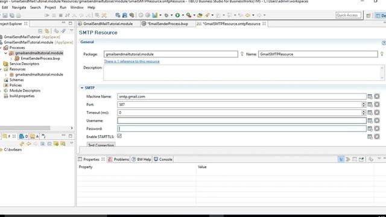This screenshot has width=386, height=217.
Task: Click the back arrow in File Explorer toolbar
Action: (29, 143)
